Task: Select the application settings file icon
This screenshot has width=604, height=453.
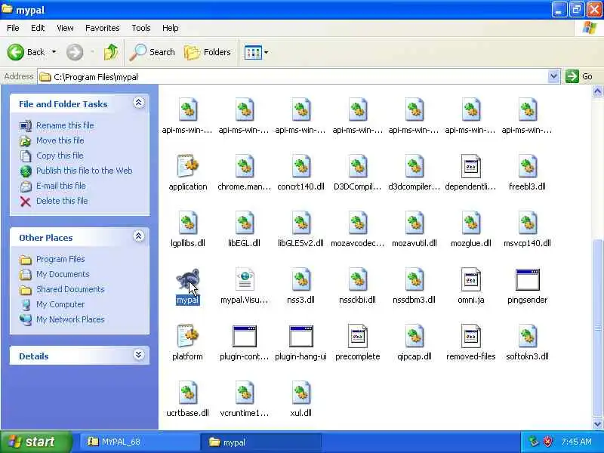Action: tap(187, 166)
